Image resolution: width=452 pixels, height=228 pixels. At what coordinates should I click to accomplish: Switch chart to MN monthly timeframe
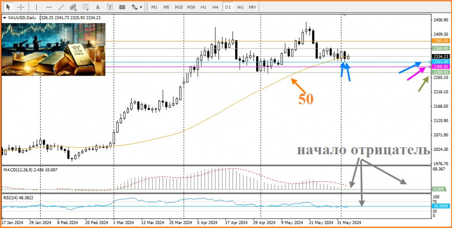click(252, 7)
